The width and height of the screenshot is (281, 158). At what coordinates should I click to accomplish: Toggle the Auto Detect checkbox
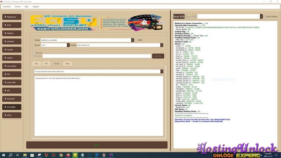265,16
